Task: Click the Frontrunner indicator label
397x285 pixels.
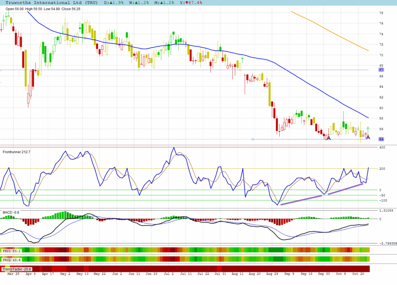Action: [16, 152]
